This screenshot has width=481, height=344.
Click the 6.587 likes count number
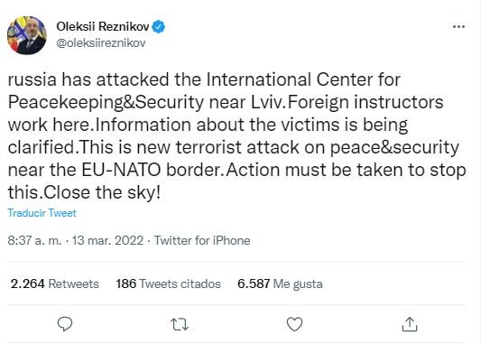coord(254,284)
